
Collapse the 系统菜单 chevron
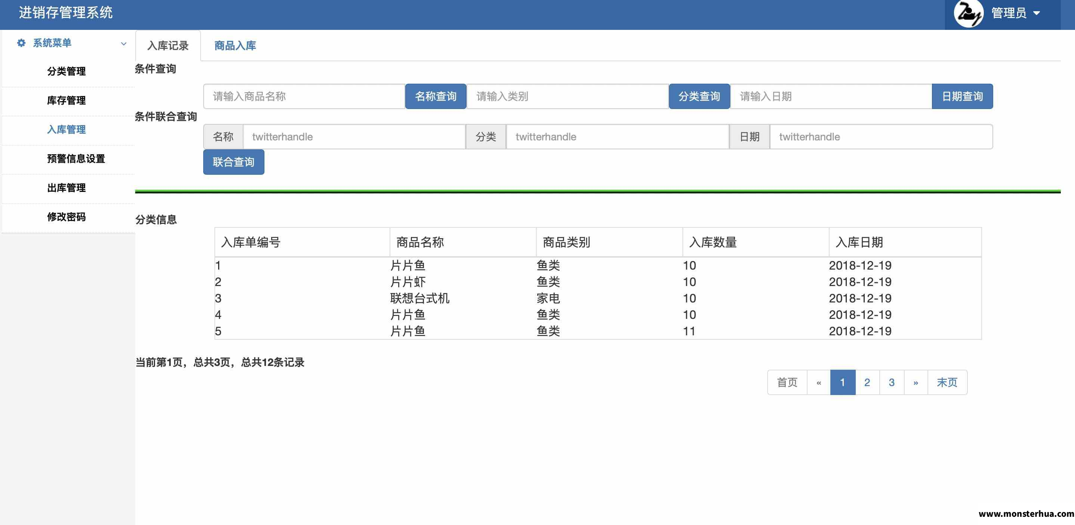(124, 43)
